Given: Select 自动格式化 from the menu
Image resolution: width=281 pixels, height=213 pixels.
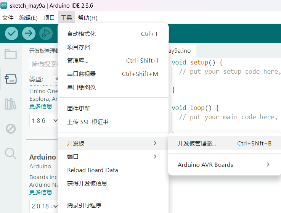Looking at the screenshot, I should 113,34.
